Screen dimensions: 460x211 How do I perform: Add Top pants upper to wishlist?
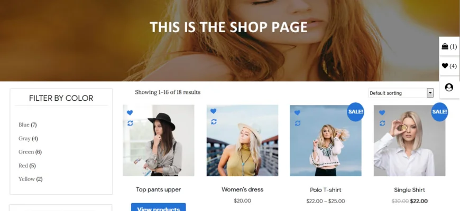pyautogui.click(x=130, y=112)
